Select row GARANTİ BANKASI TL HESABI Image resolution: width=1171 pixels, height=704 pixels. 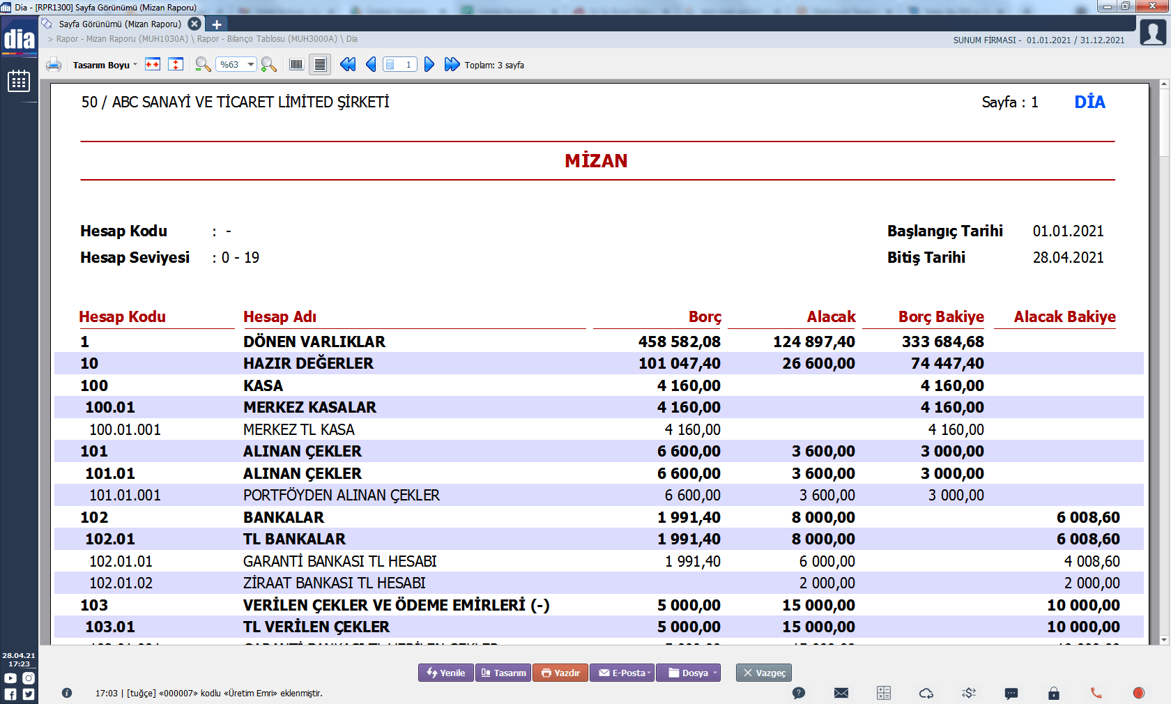point(599,561)
